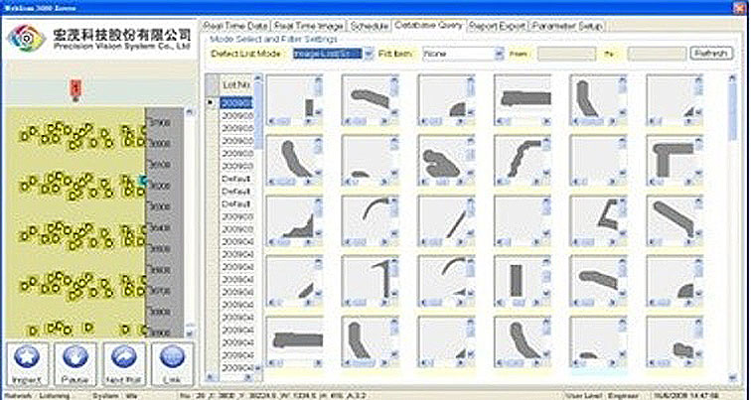Switch to the Real Time Data tab
The height and width of the screenshot is (400, 751).
pyautogui.click(x=235, y=24)
